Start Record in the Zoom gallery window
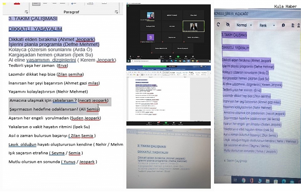This screenshot has height=192, width=301. tap(186, 57)
